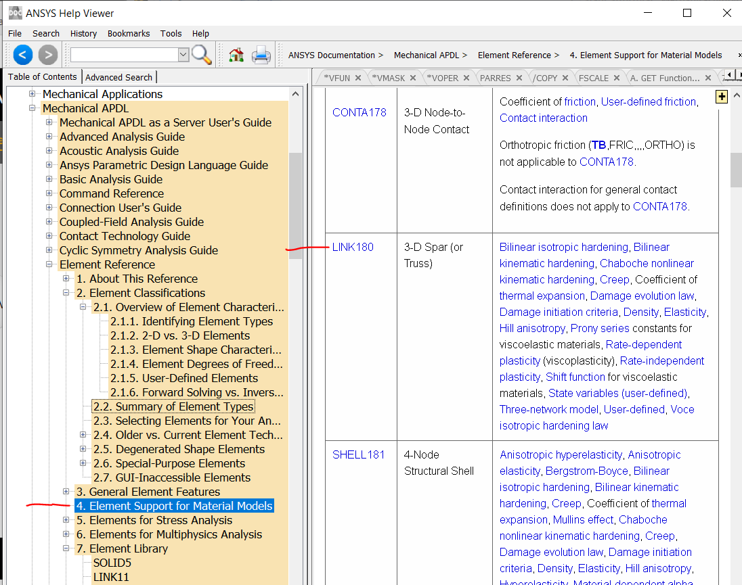The width and height of the screenshot is (742, 585).
Task: Select 6. Elements for Multiphysics Analysis
Action: [169, 534]
